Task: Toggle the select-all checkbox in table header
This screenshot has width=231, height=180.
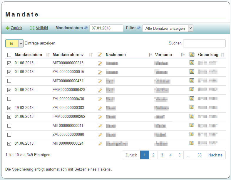Action: pos(9,55)
